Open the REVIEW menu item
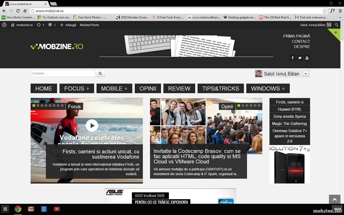This screenshot has height=215, width=344. click(179, 88)
